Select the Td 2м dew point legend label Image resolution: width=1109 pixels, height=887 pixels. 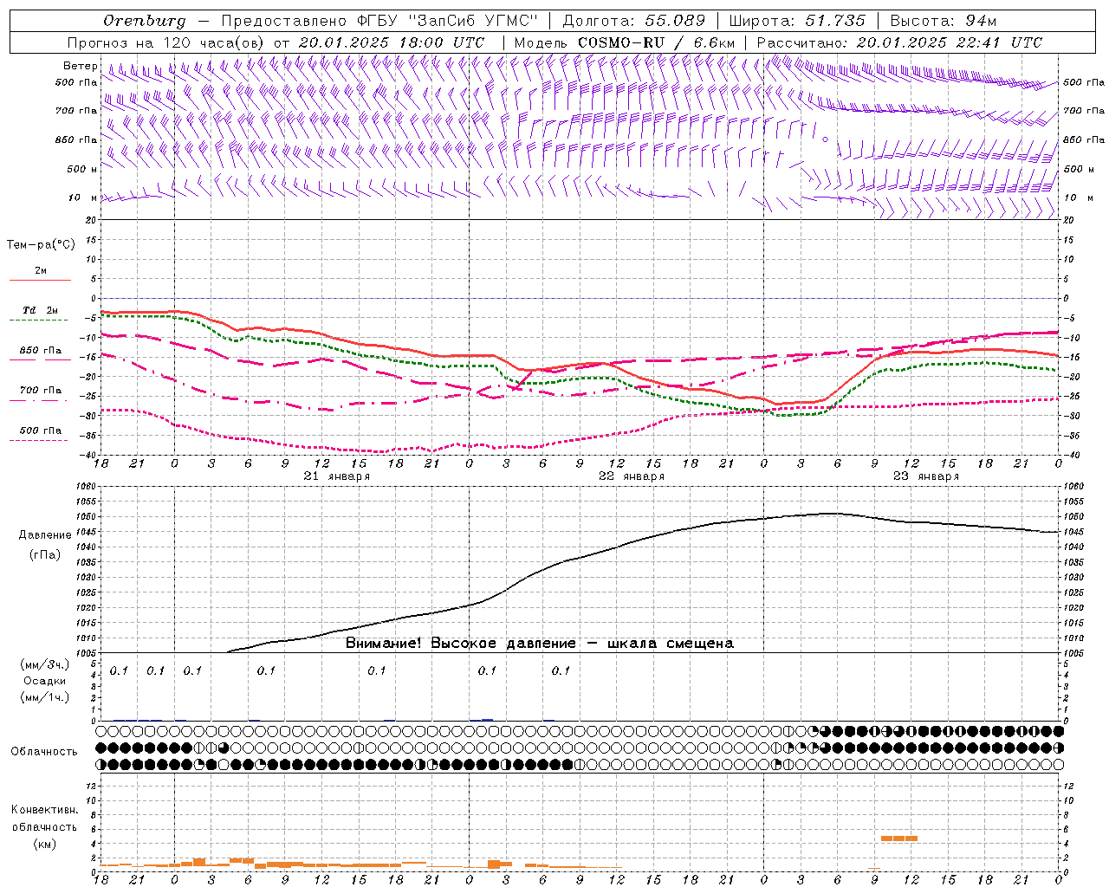click(x=40, y=310)
